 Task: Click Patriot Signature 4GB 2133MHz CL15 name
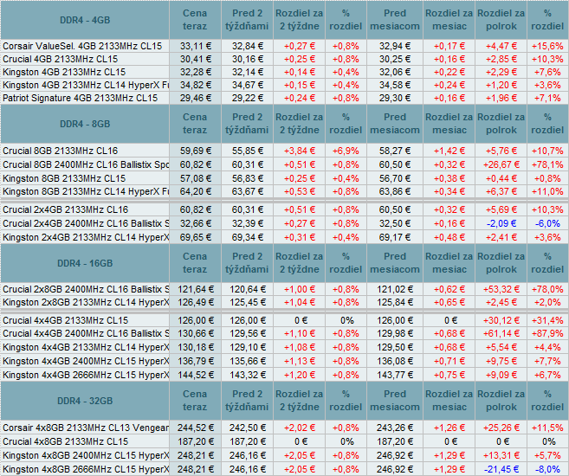point(81,99)
